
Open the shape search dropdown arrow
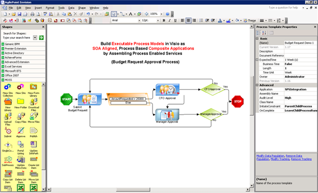(35, 38)
